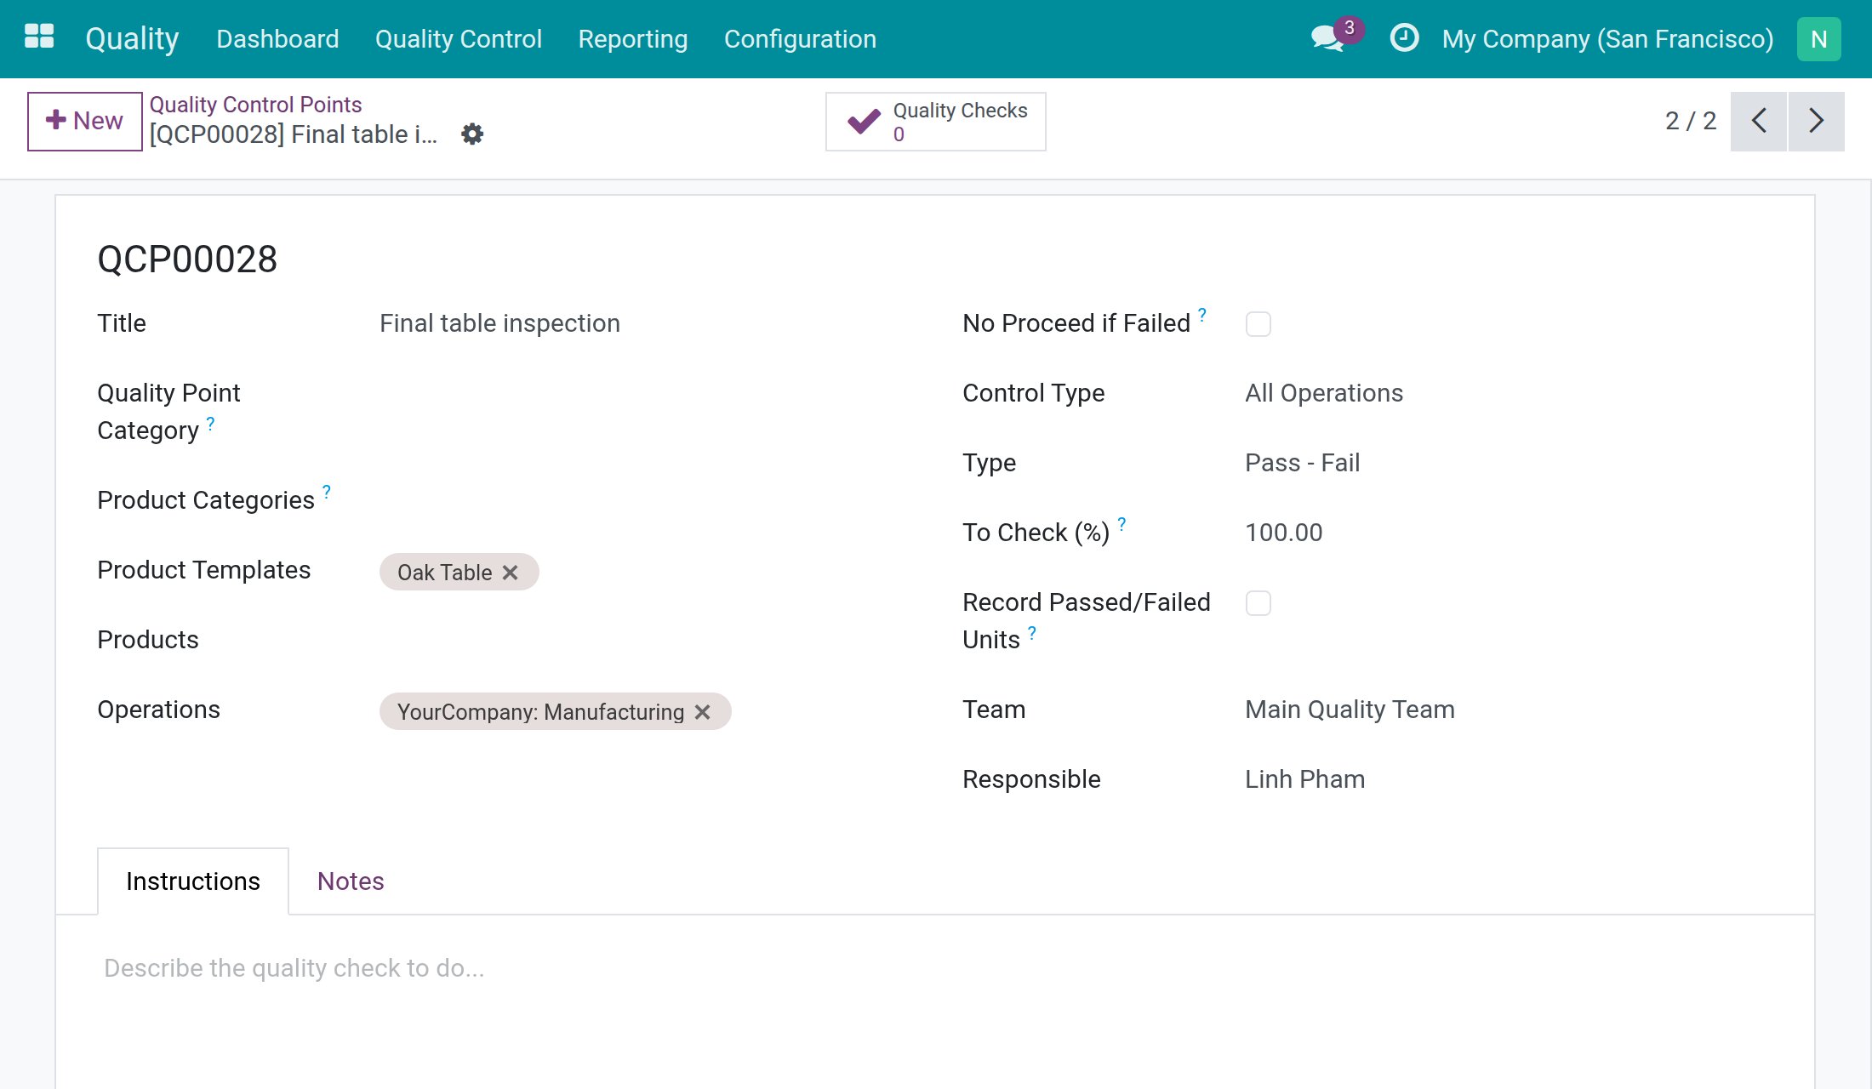This screenshot has width=1872, height=1089.
Task: Open the activities clock icon
Action: tap(1404, 38)
